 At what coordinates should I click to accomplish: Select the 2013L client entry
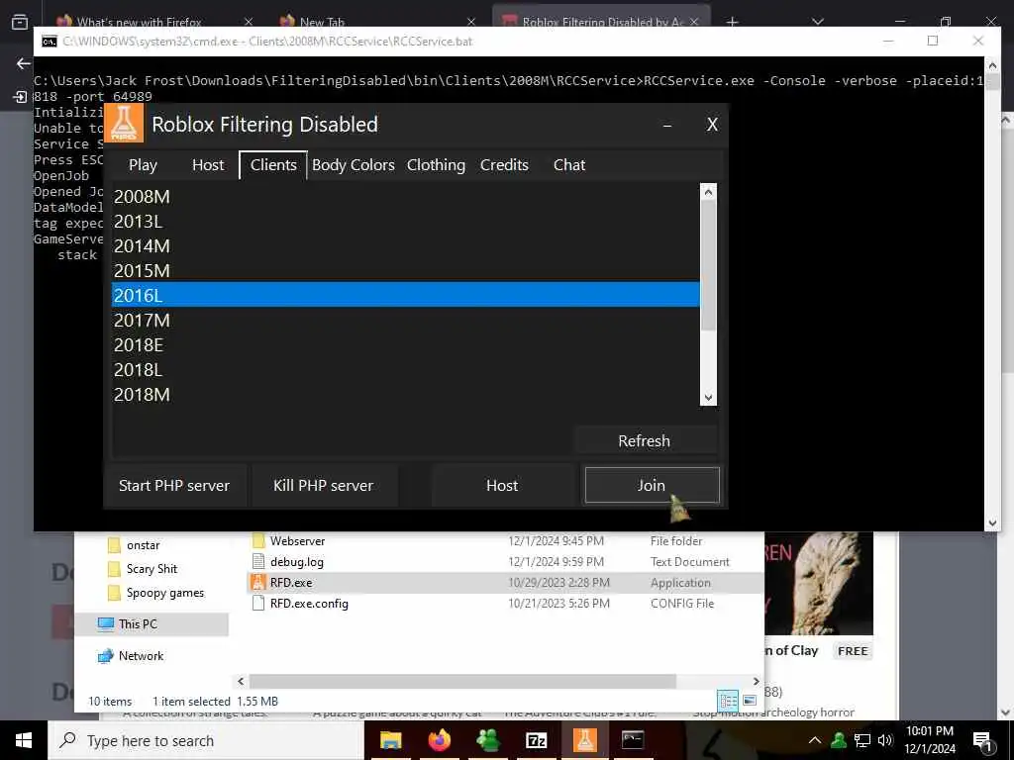[405, 221]
